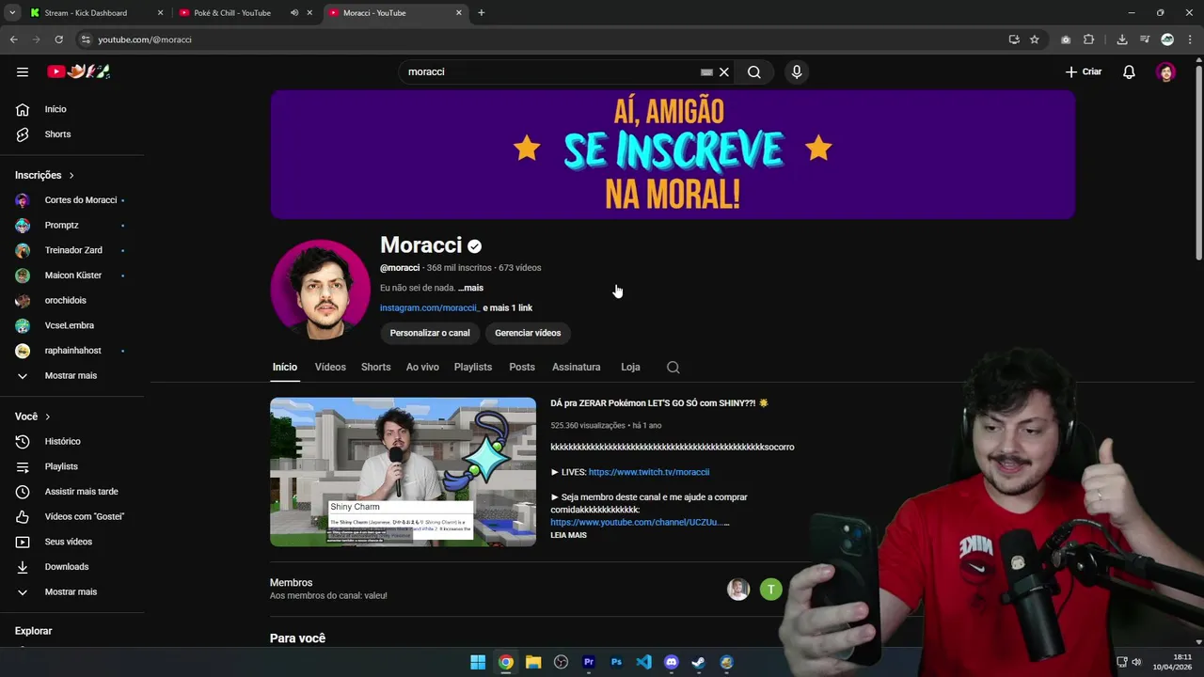Open the Criar menu
Screen dimensions: 1204x677
point(1084,71)
